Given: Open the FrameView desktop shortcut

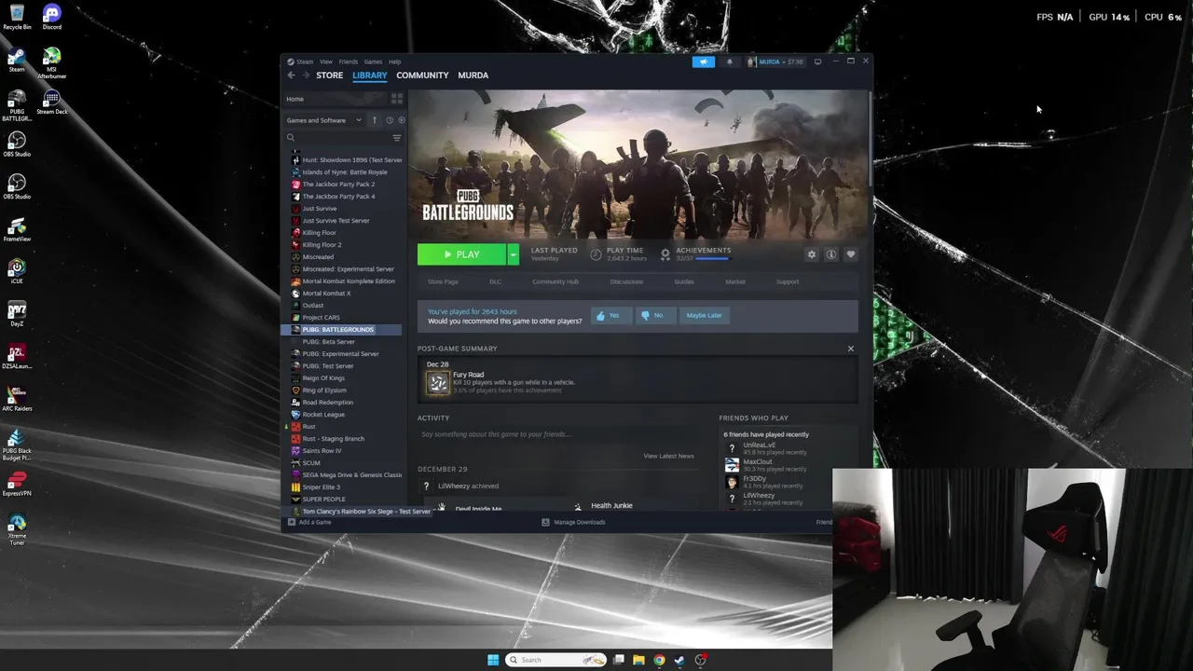Looking at the screenshot, I should (17, 229).
